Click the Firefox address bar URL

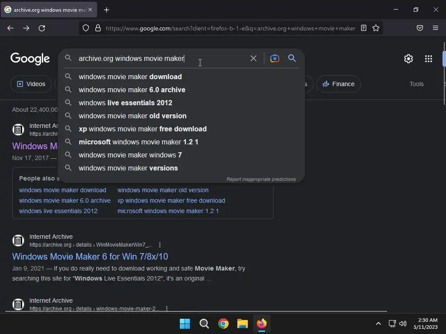click(230, 28)
